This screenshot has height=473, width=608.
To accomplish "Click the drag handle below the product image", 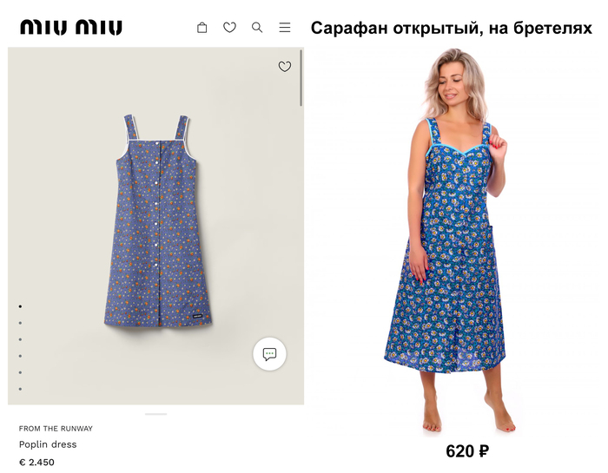I will [155, 414].
